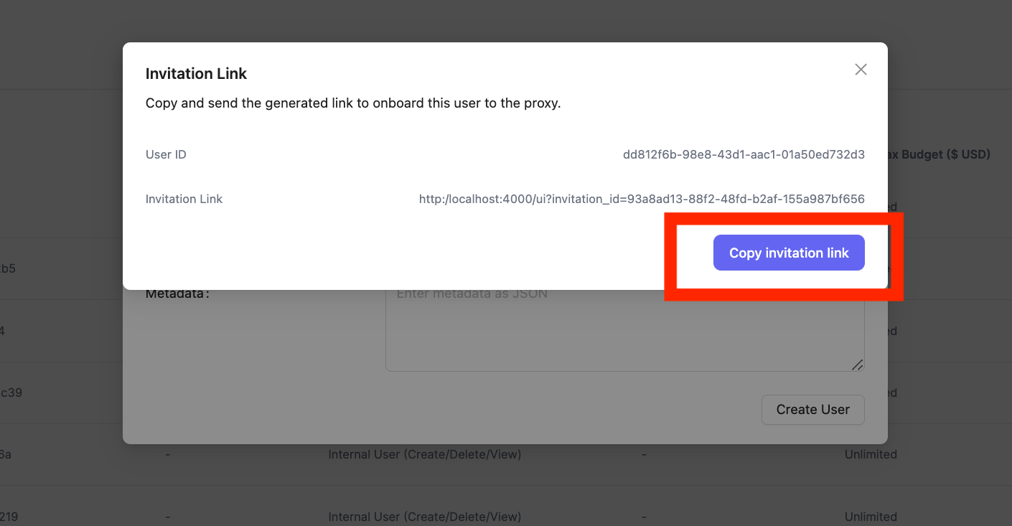Click Unlimited budget in row 219

(x=871, y=517)
